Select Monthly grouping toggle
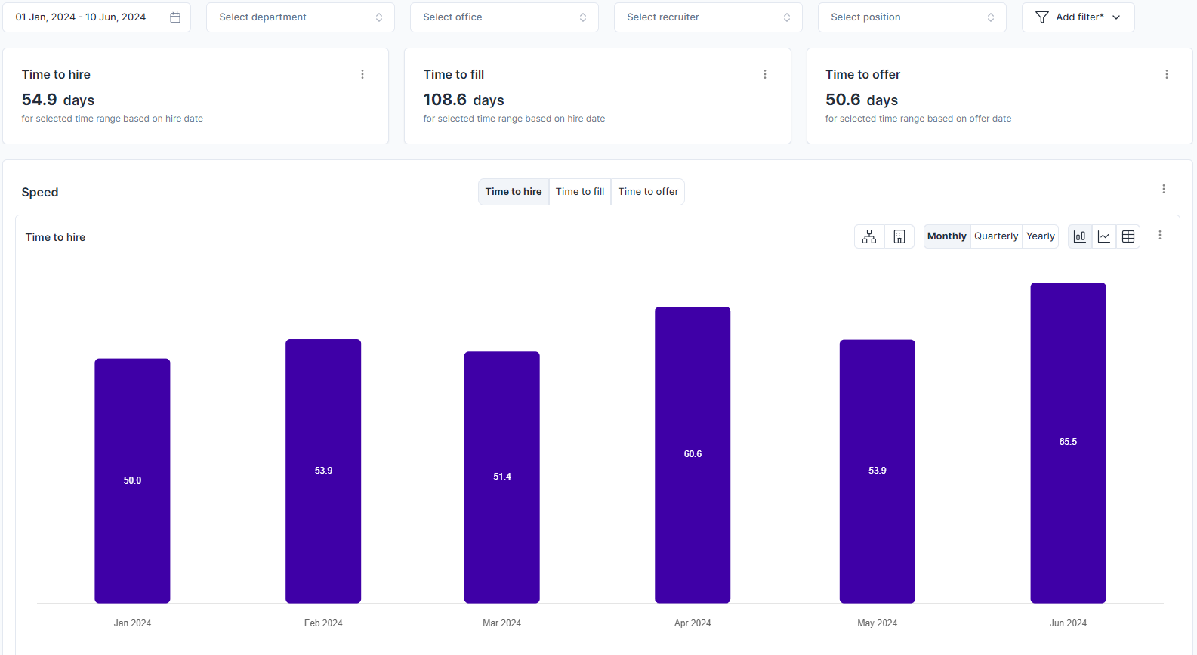1197x655 pixels. click(x=947, y=236)
